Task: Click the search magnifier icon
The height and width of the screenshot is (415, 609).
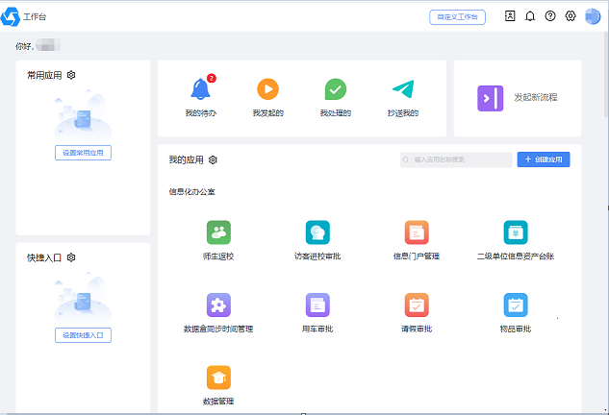Action: click(406, 159)
